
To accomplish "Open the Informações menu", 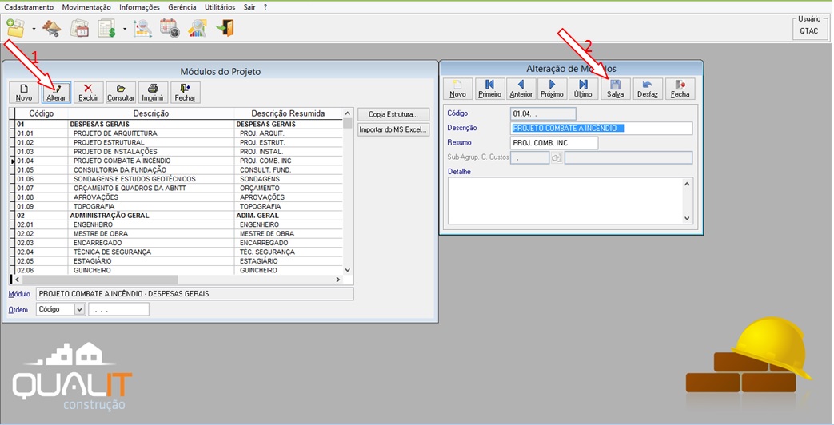I will [x=139, y=7].
